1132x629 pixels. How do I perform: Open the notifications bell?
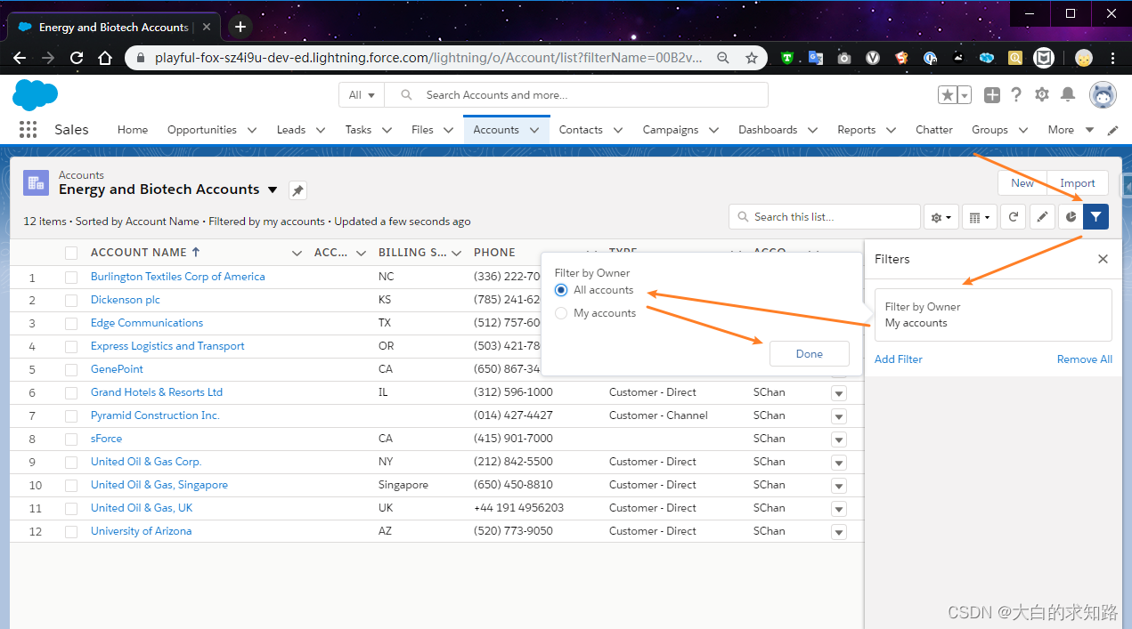point(1068,94)
